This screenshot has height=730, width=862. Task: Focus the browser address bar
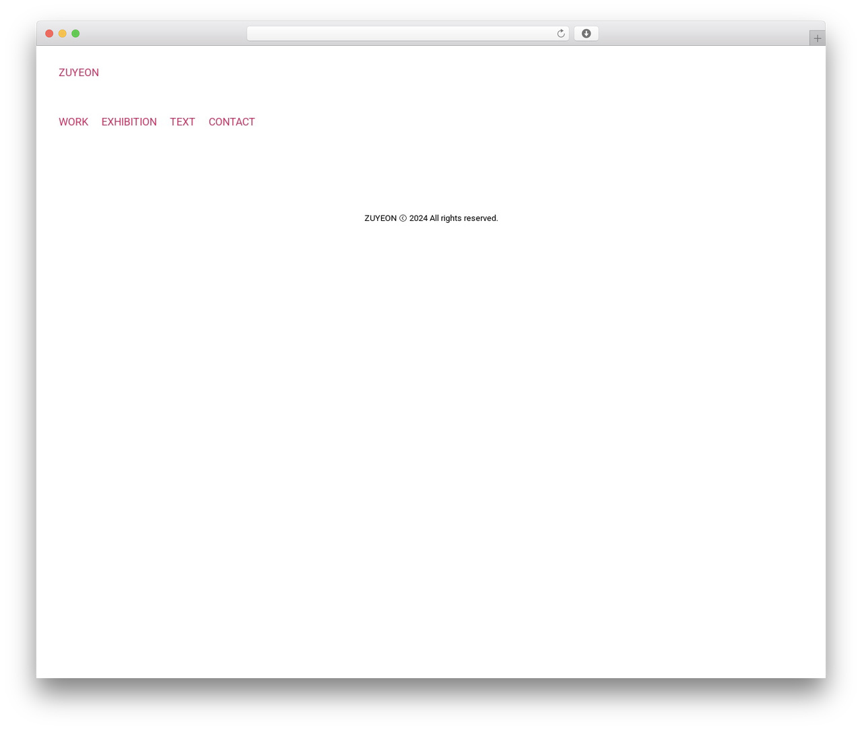point(407,34)
